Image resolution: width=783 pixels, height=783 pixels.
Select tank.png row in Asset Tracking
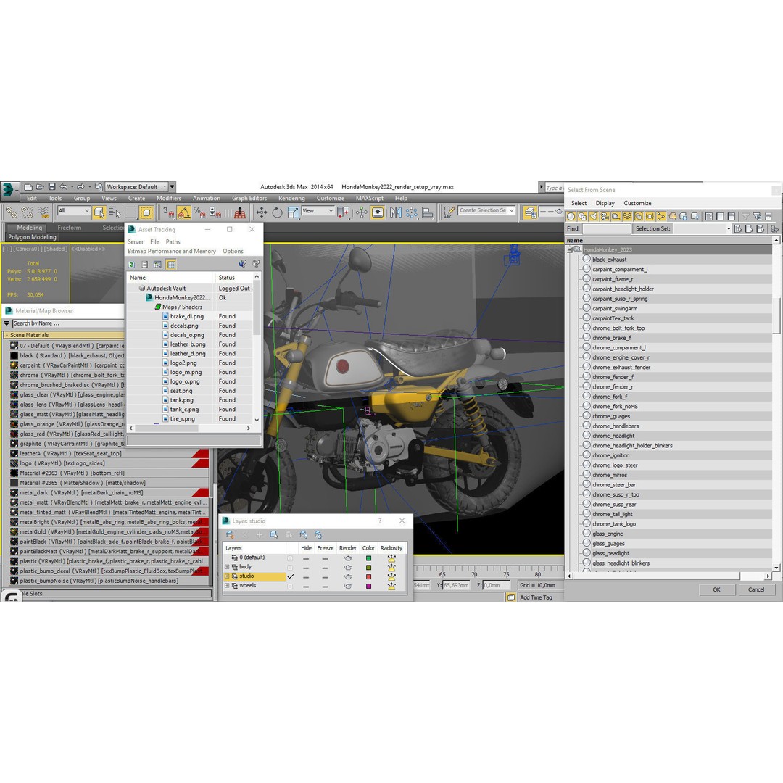coord(190,400)
